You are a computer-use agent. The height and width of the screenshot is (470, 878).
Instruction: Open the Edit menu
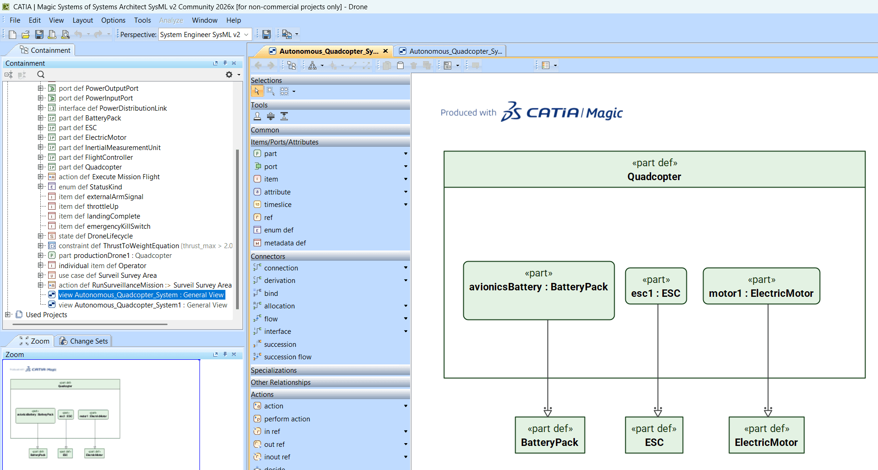coord(35,20)
